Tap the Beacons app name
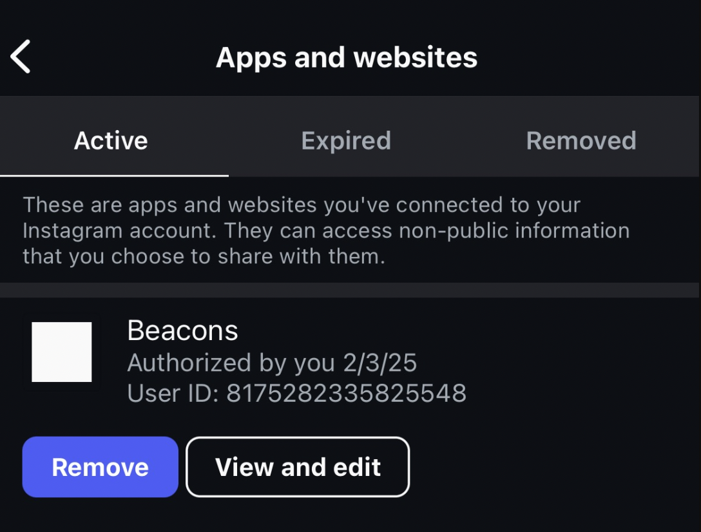Image resolution: width=701 pixels, height=532 pixels. coord(182,330)
